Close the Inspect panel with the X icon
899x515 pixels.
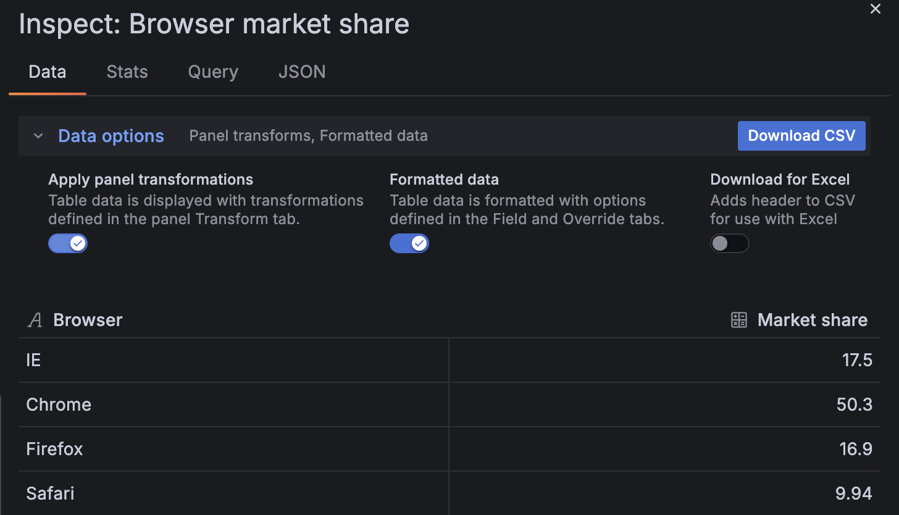coord(875,9)
